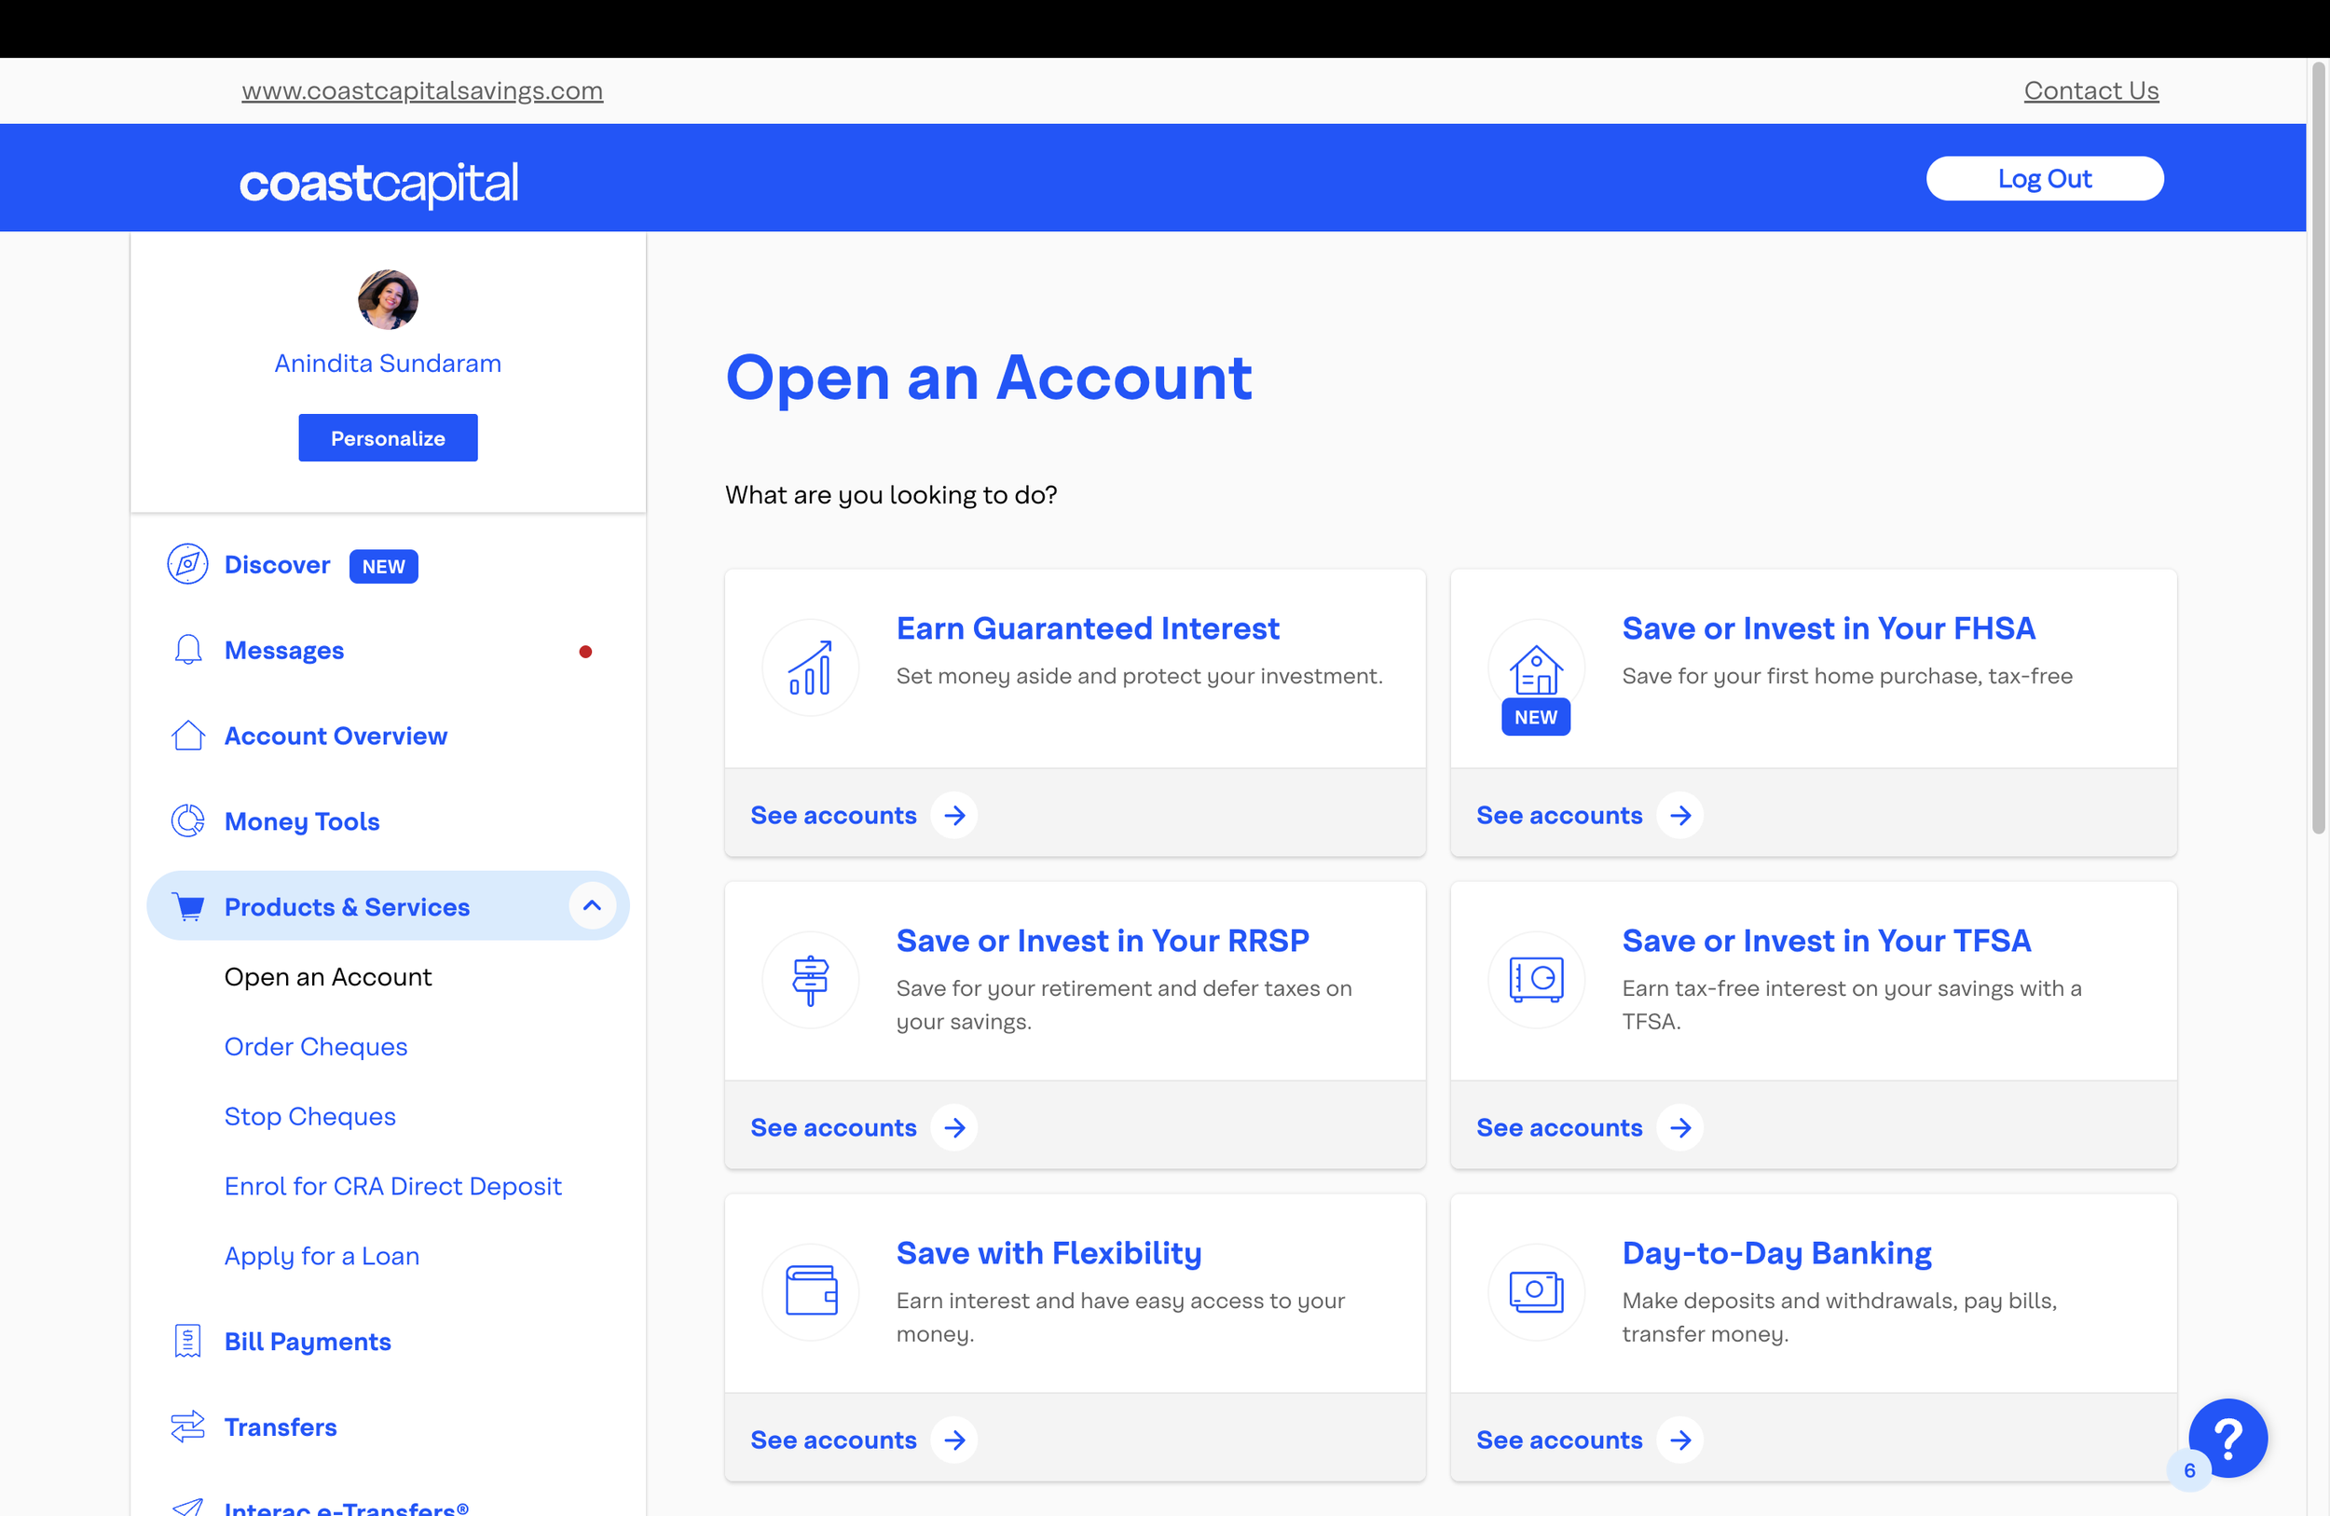The image size is (2330, 1516).
Task: Click the notification count badge showing 6
Action: [2189, 1471]
